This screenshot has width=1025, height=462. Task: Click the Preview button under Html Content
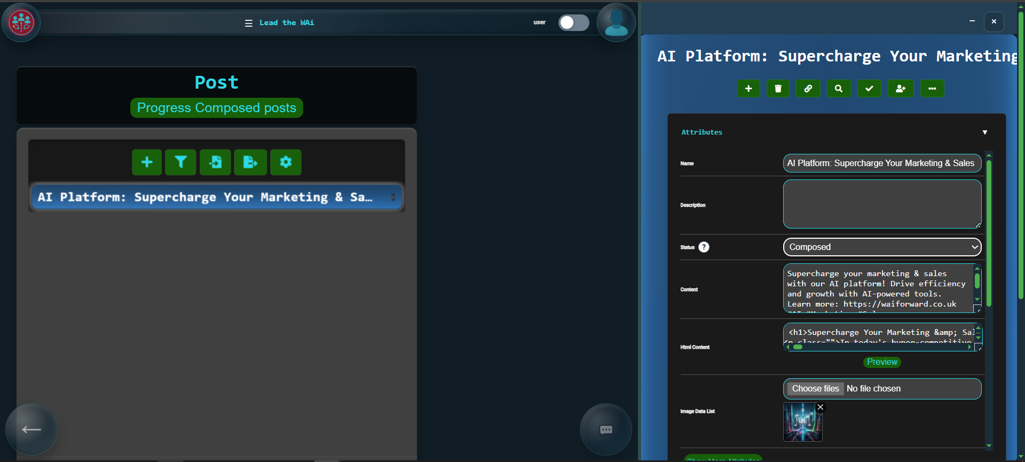[882, 362]
